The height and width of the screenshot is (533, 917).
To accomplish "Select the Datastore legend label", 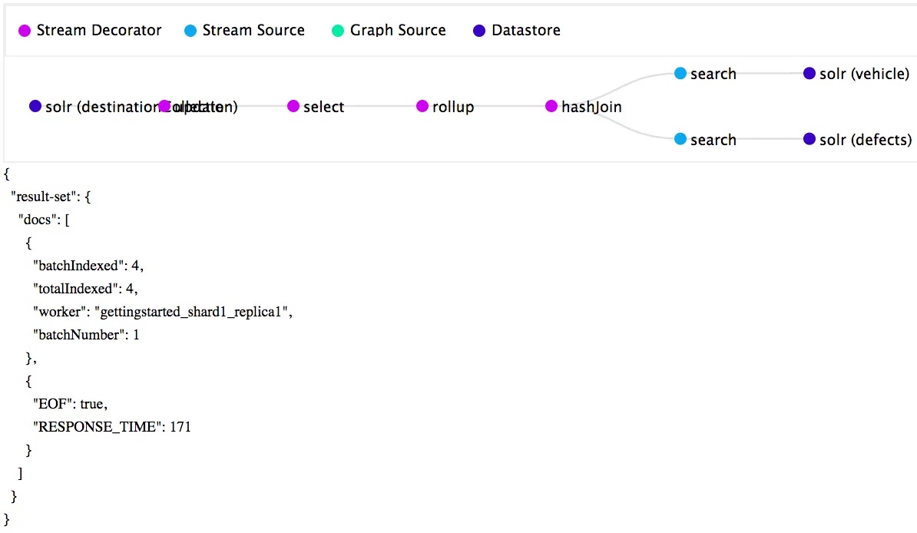I will [x=526, y=31].
